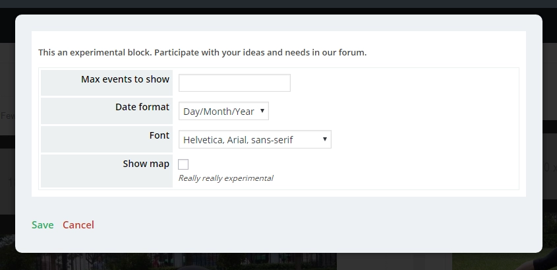Click the "Font" label
This screenshot has width=557, height=270.
tap(159, 135)
